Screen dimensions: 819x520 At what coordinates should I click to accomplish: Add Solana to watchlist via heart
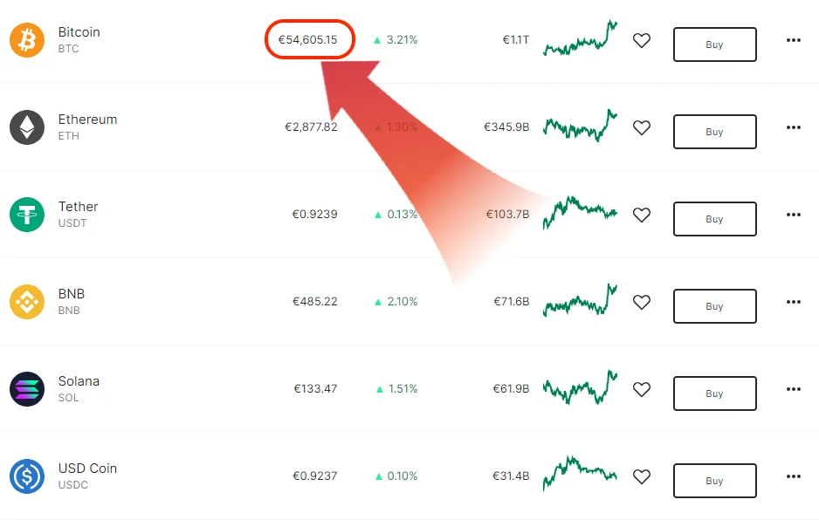642,389
